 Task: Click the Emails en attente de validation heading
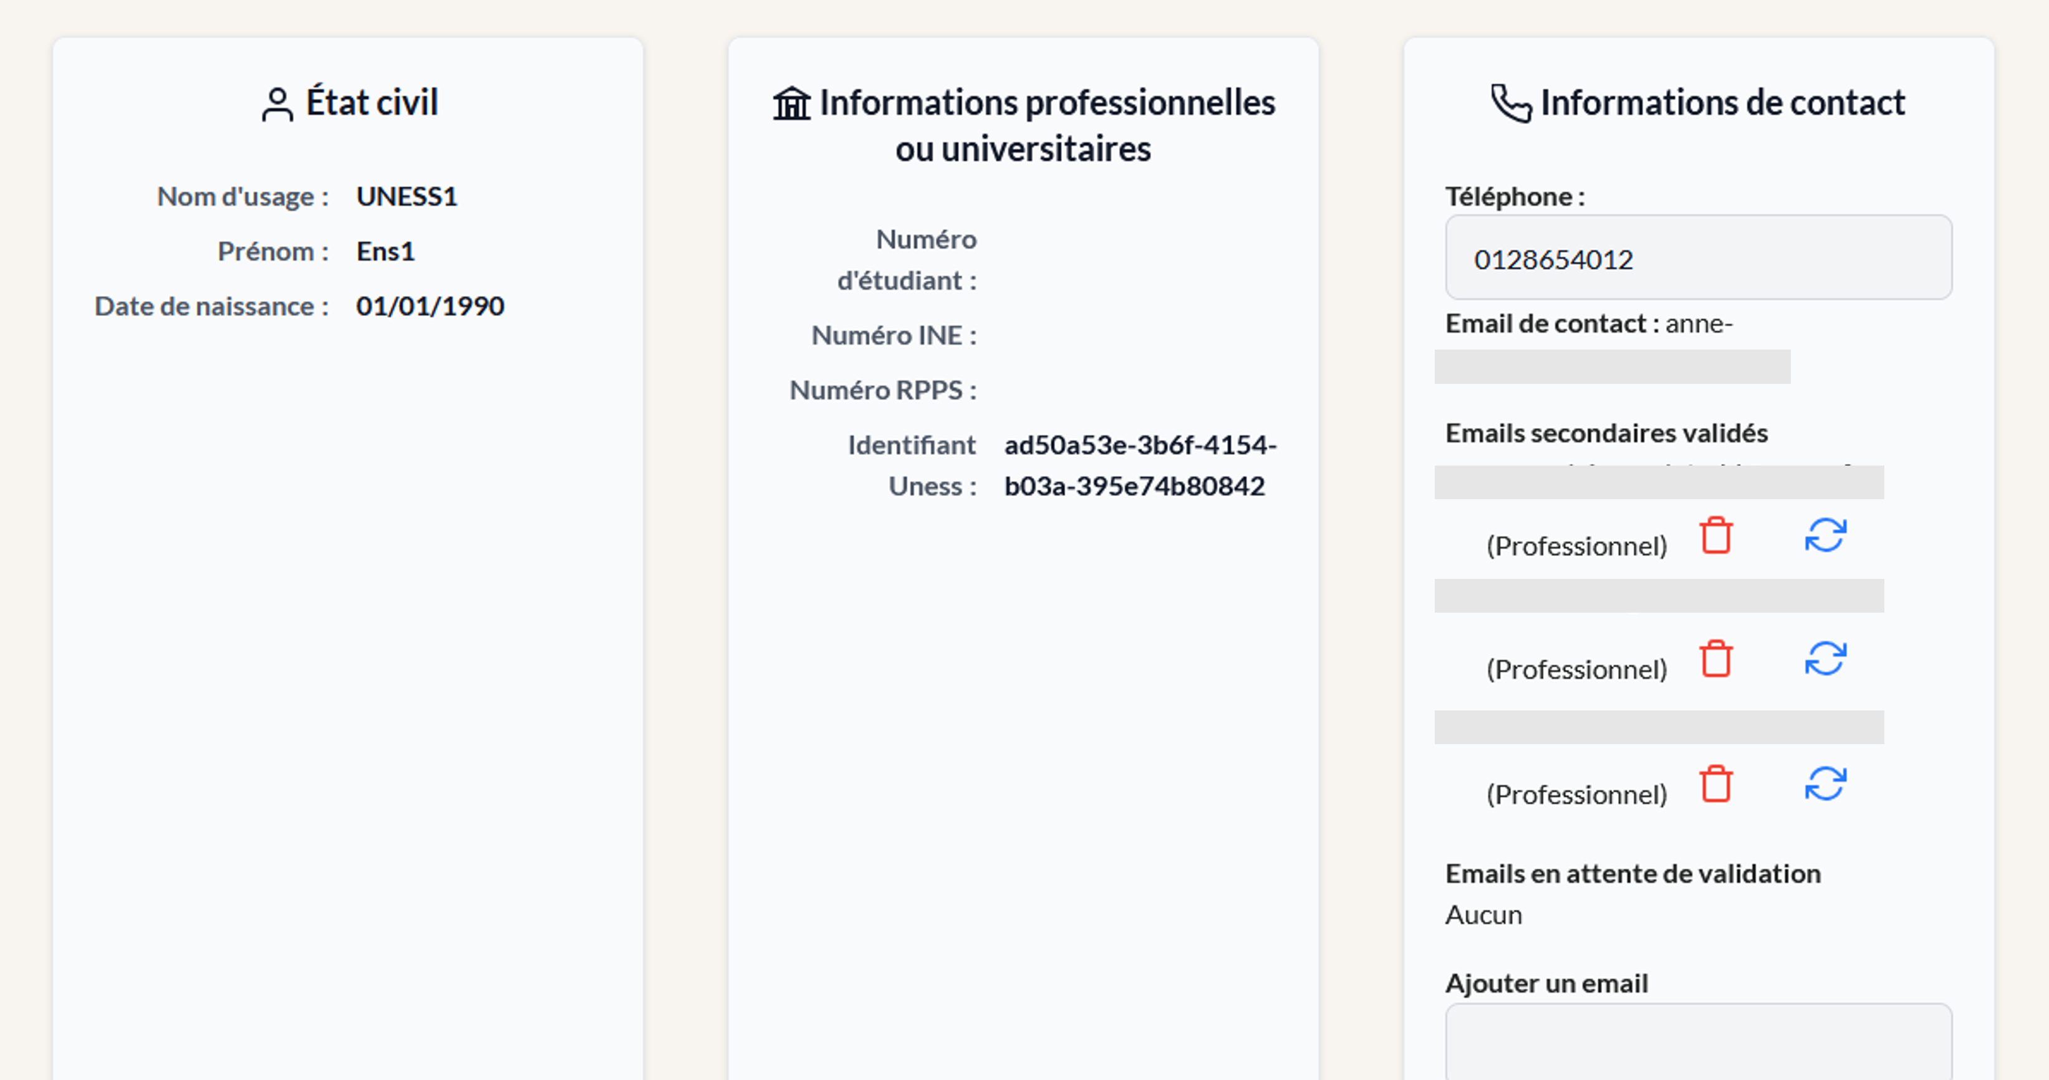(x=1632, y=873)
